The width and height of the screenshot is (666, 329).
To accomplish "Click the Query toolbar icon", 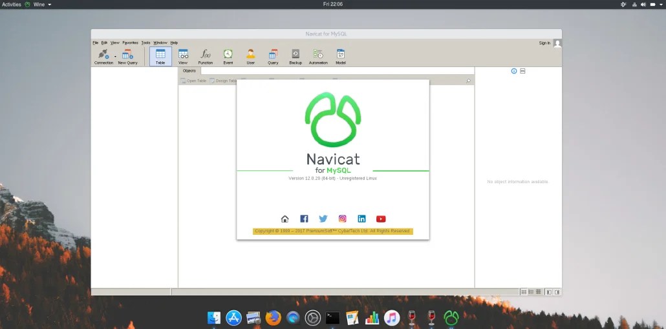I will tap(273, 56).
